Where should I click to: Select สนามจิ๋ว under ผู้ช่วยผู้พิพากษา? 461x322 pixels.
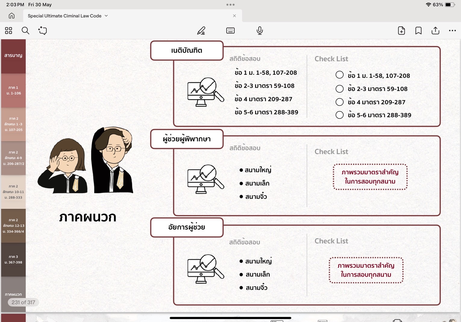(256, 197)
